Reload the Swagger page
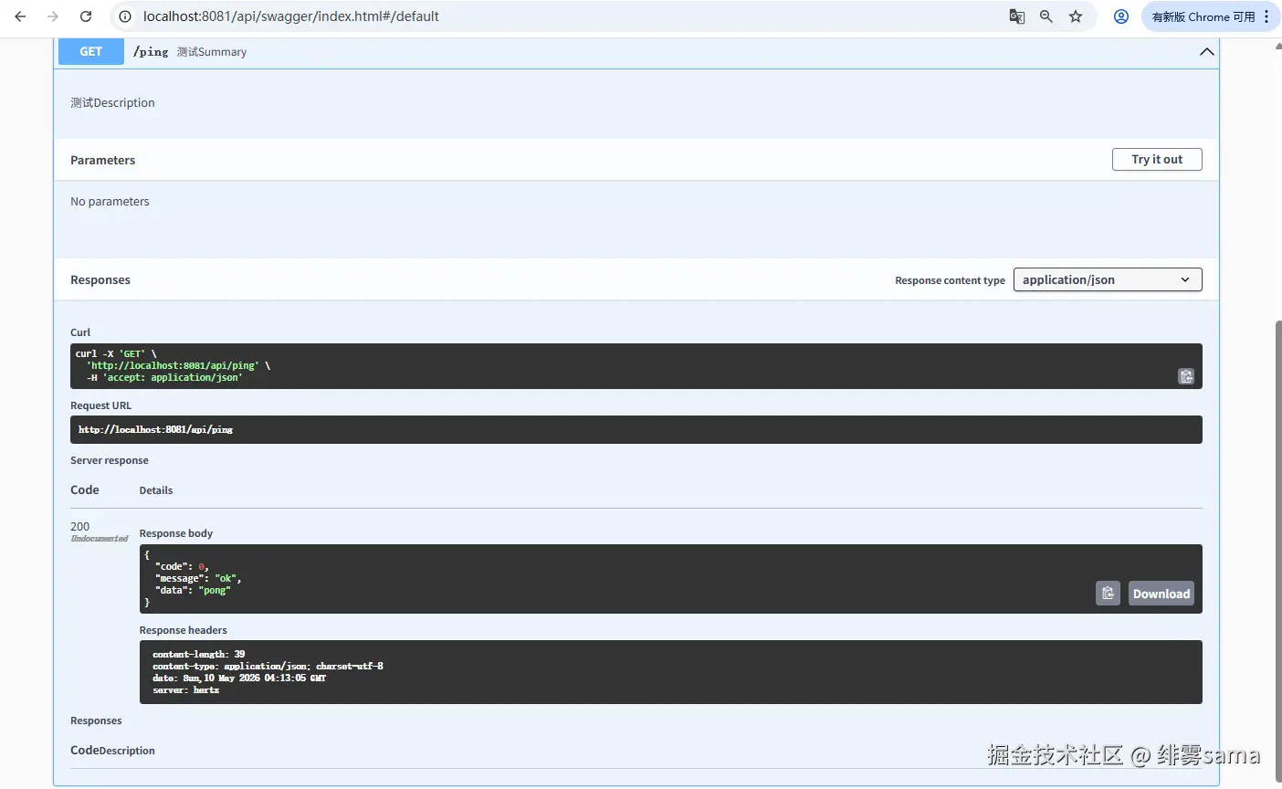 [x=86, y=16]
